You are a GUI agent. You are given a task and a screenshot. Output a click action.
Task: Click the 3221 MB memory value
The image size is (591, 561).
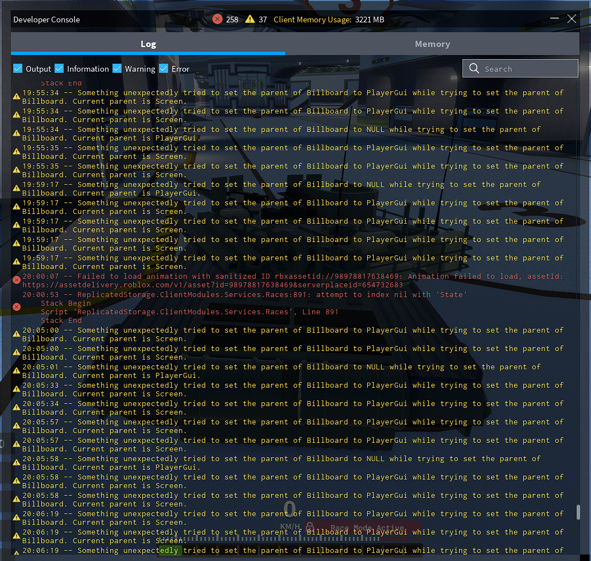(x=370, y=20)
